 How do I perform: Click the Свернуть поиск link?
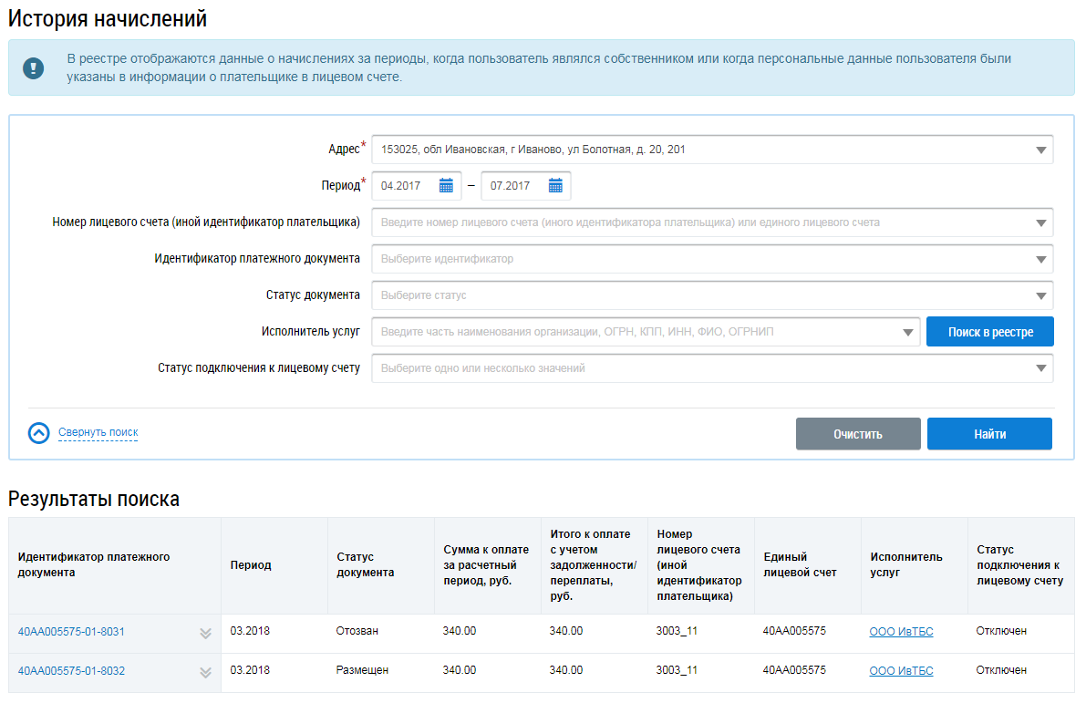coord(98,433)
